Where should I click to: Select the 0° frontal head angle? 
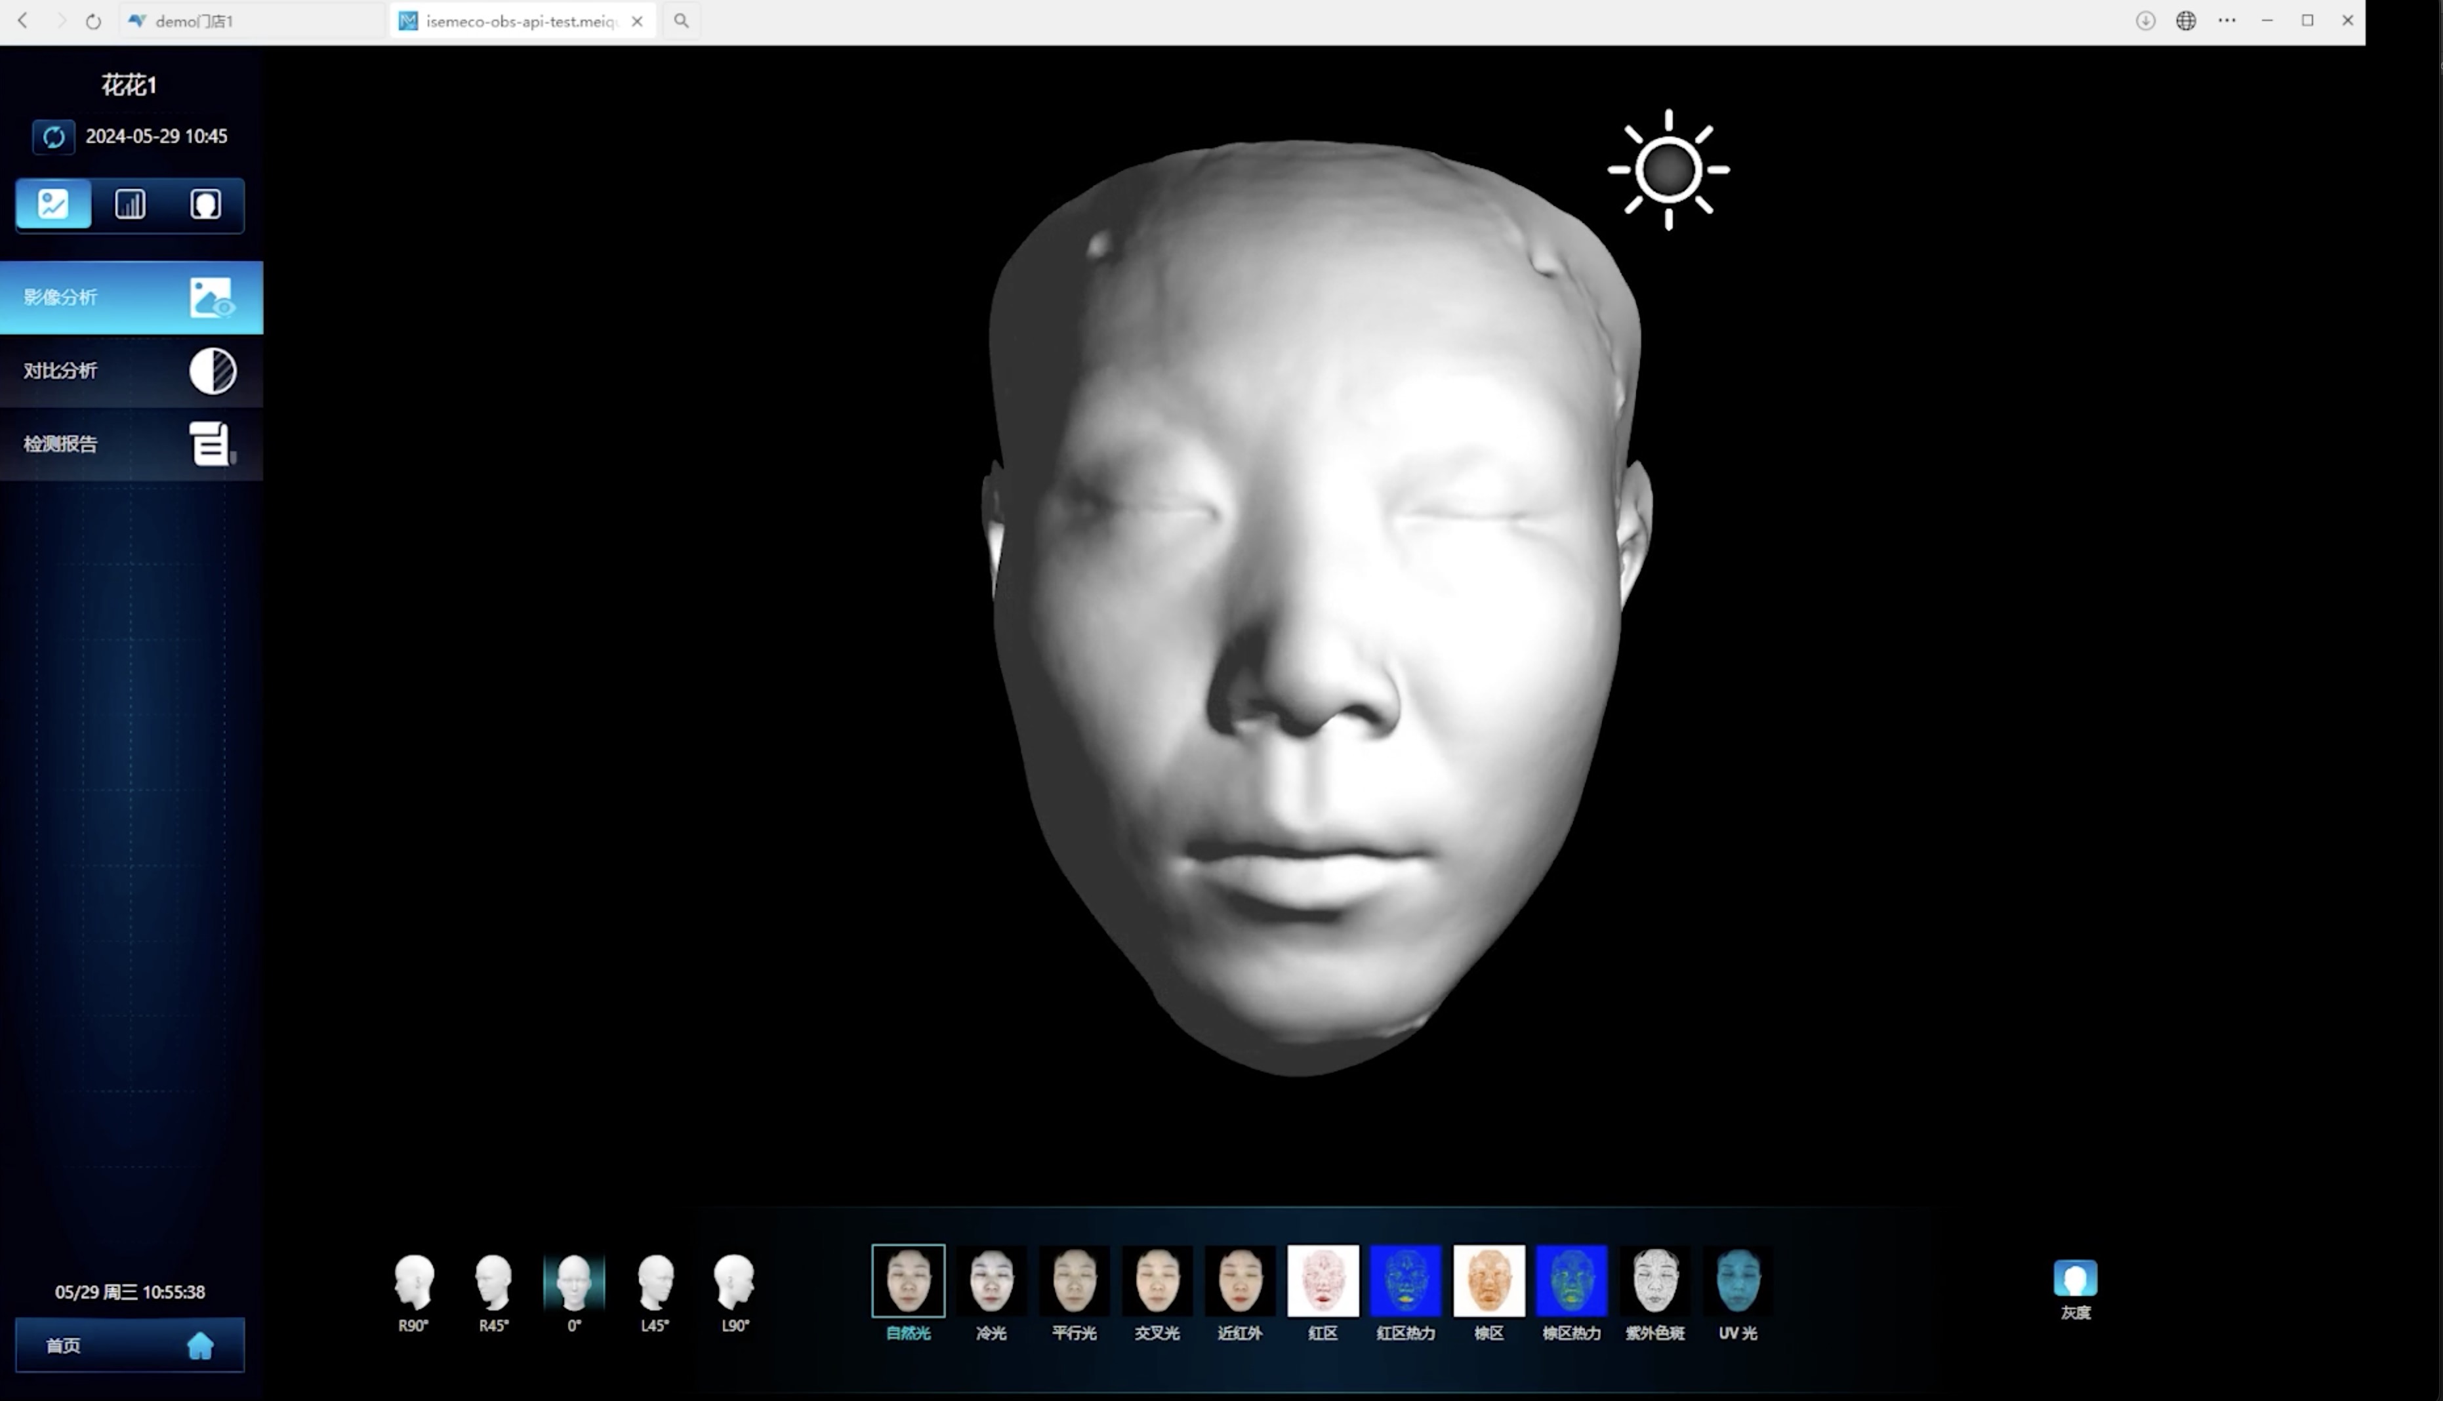(x=575, y=1293)
